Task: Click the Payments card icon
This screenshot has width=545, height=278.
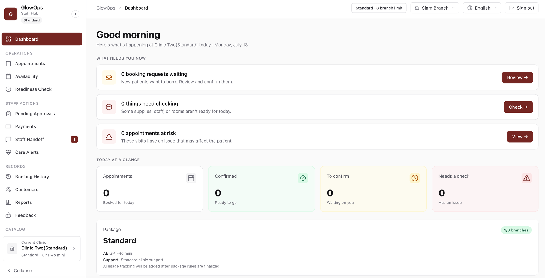Action: pos(8,126)
